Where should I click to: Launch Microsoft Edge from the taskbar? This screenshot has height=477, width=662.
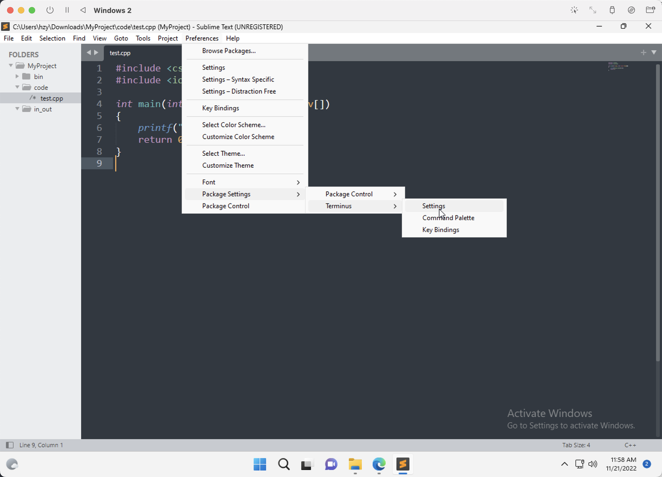coord(379,465)
